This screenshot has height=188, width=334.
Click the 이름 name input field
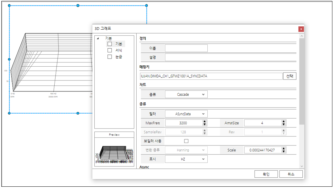(186, 48)
